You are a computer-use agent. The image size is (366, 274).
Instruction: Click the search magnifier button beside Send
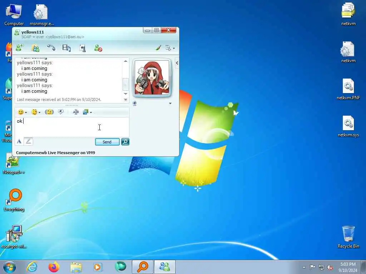[x=125, y=142]
